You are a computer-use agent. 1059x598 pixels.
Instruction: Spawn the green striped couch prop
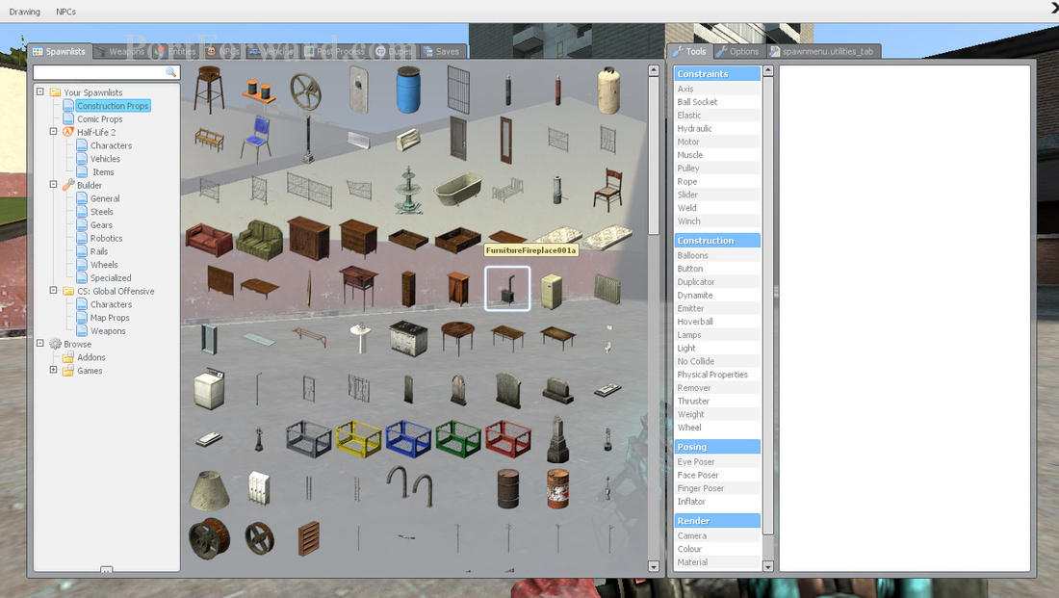[259, 239]
